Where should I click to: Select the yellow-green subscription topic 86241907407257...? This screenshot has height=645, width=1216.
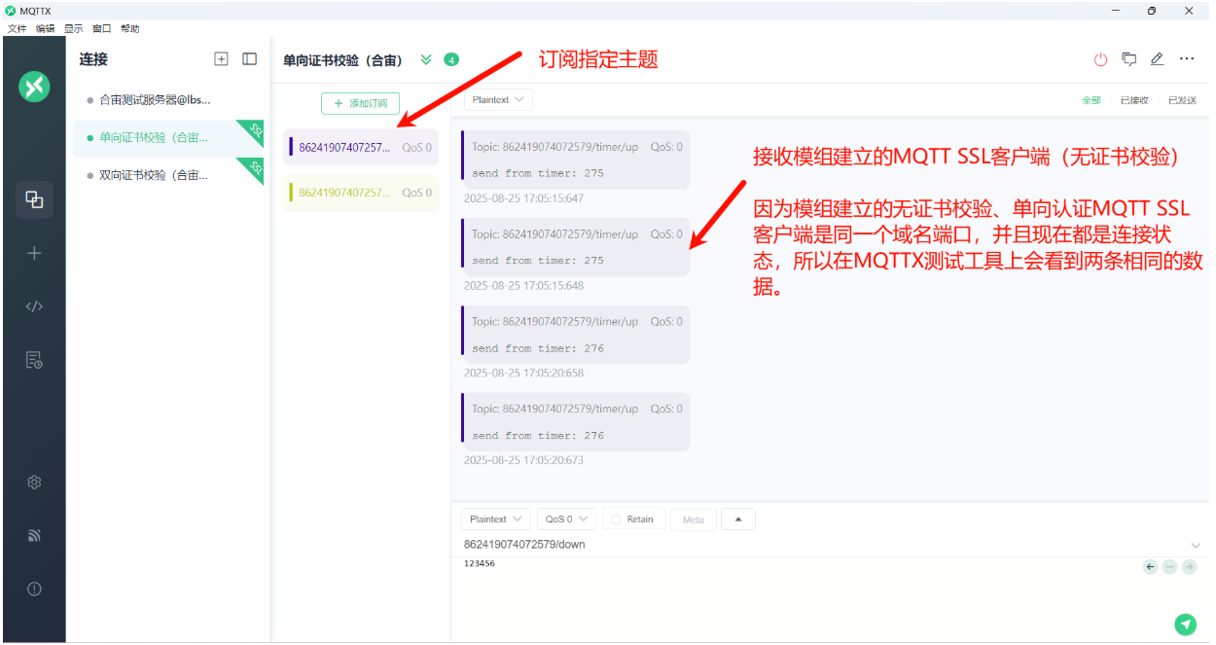(x=361, y=193)
